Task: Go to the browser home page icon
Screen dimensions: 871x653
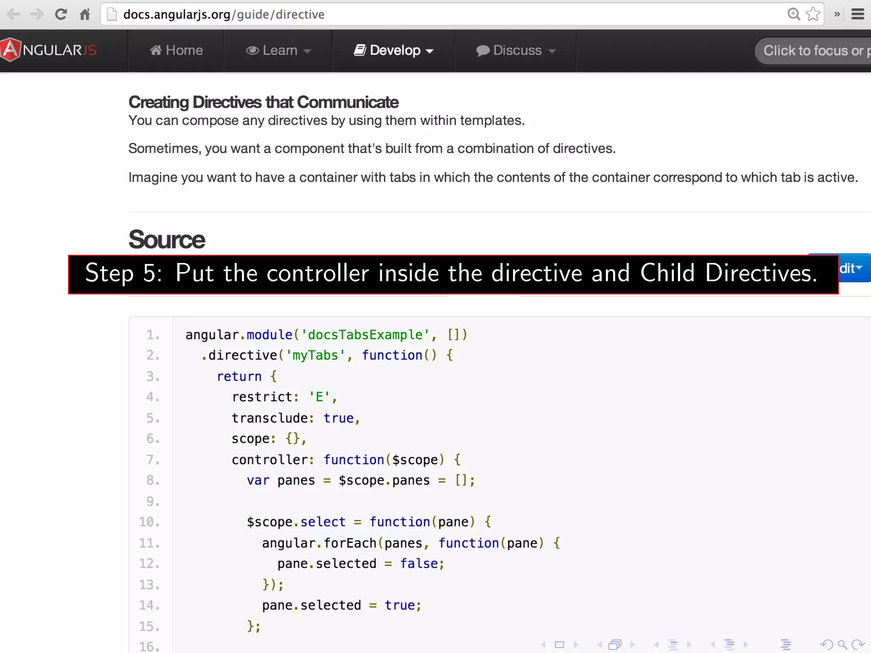Action: tap(85, 14)
